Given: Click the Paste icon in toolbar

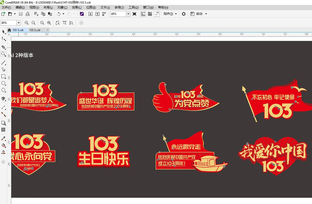Looking at the screenshot, I should click(x=50, y=14).
